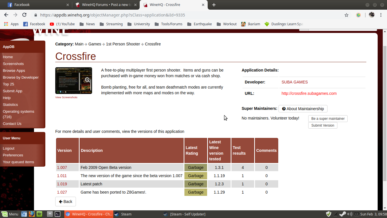
Task: Open Apps grid in bookmarks bar
Action: pos(11,24)
